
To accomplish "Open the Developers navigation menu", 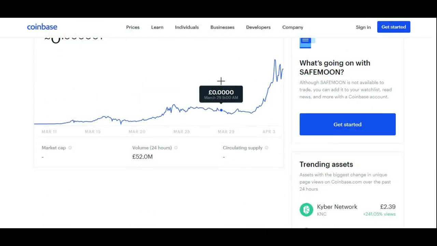I will 258,27.
